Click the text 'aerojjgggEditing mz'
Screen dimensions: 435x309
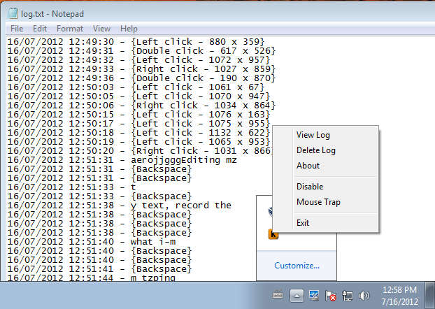[184, 160]
